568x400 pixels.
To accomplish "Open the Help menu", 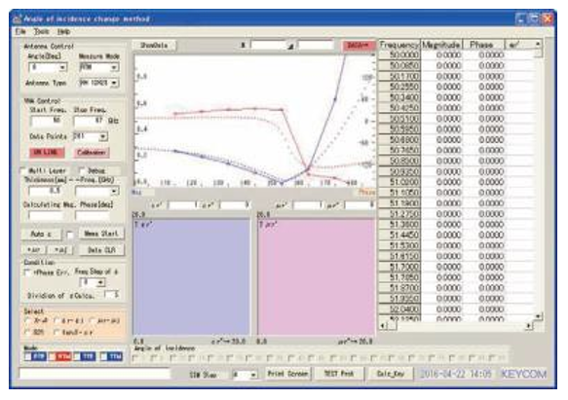I will tap(63, 31).
